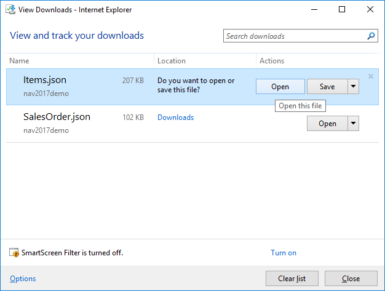Select the Items.json file name
This screenshot has height=291, width=385.
(x=45, y=80)
